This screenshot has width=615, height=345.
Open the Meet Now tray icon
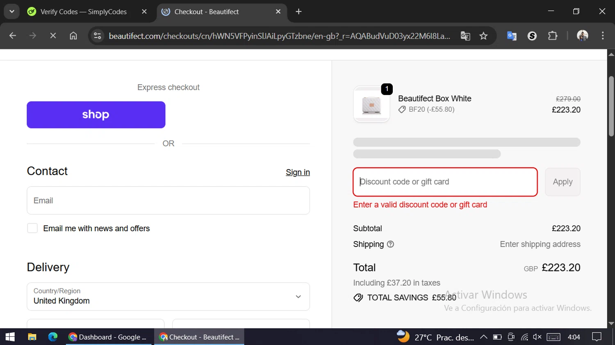pyautogui.click(x=511, y=337)
